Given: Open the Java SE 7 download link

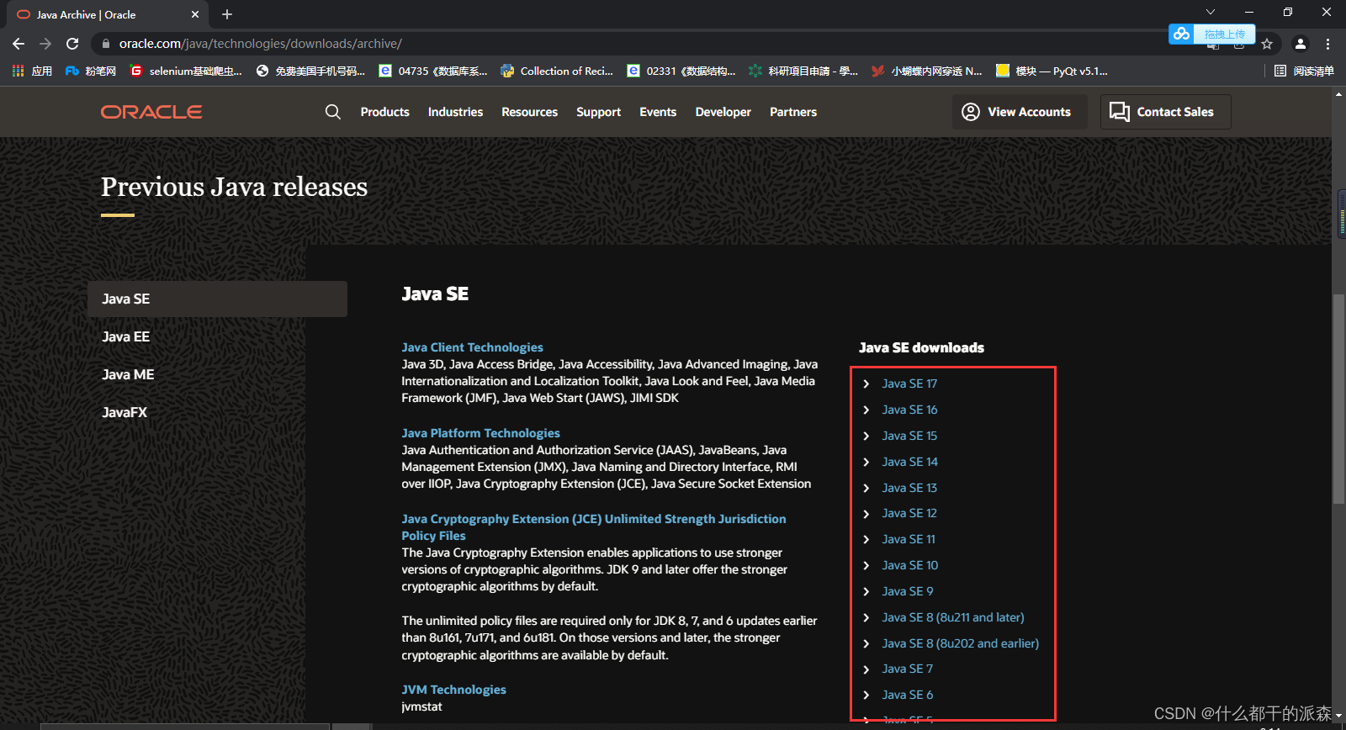Looking at the screenshot, I should [908, 669].
